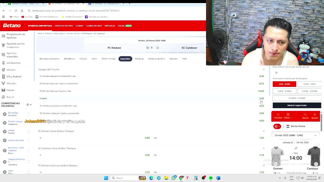
Task: Click the Betano logo
Action: (x=12, y=26)
